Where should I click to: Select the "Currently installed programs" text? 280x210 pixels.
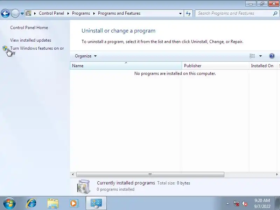[126, 183]
